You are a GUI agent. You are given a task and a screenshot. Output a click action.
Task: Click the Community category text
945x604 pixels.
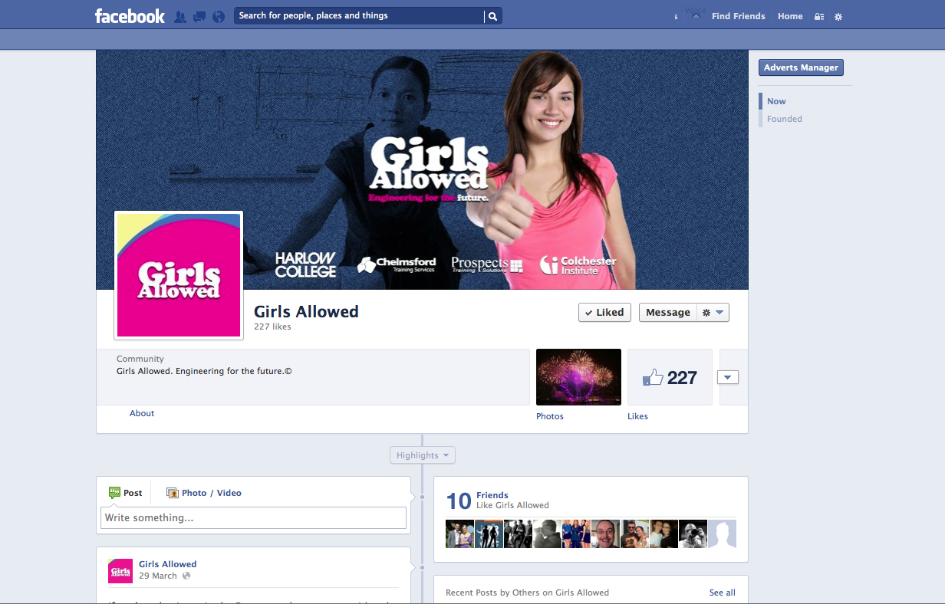140,359
